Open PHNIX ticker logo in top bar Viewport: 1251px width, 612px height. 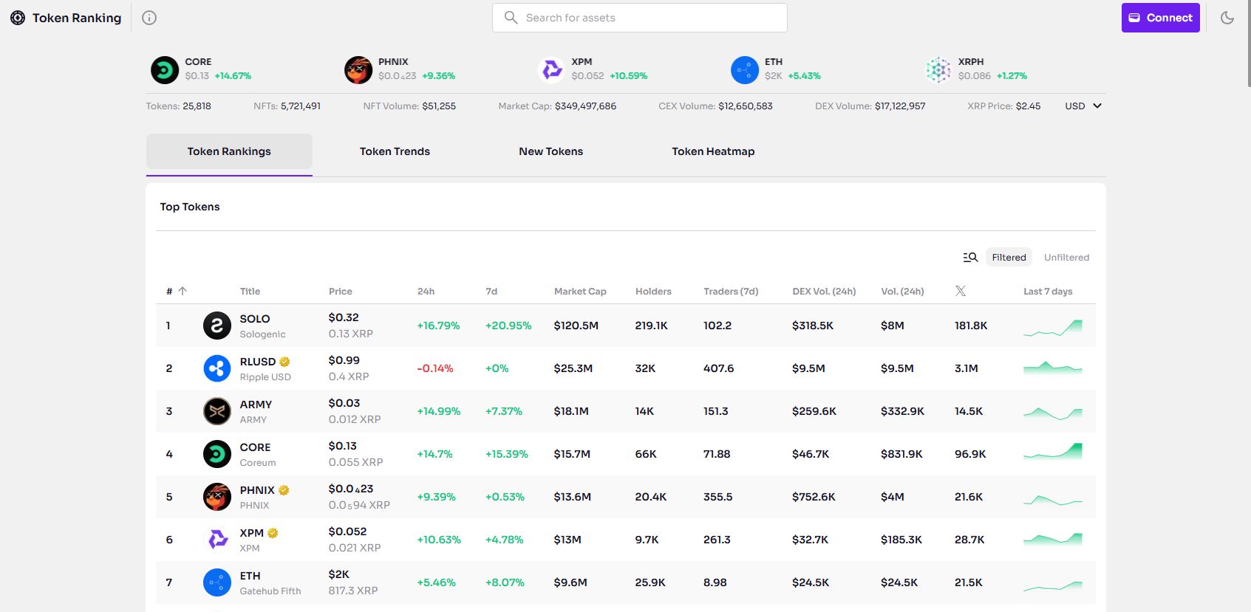(x=358, y=70)
